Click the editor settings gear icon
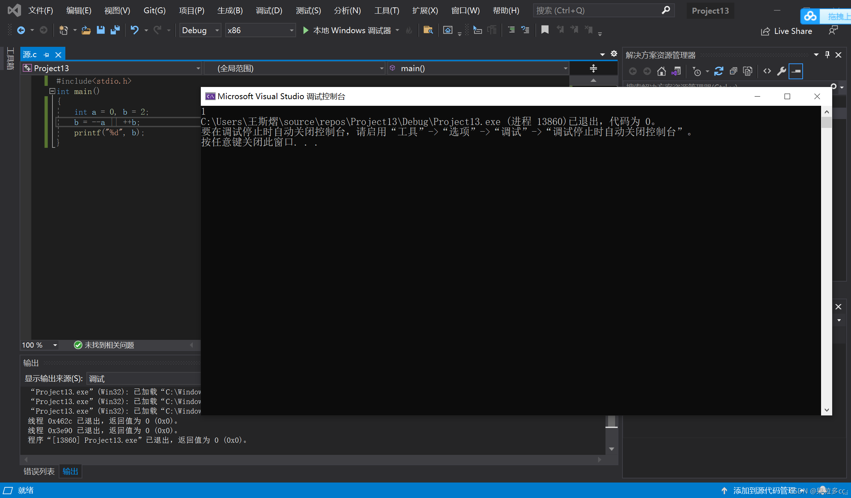 (x=614, y=54)
